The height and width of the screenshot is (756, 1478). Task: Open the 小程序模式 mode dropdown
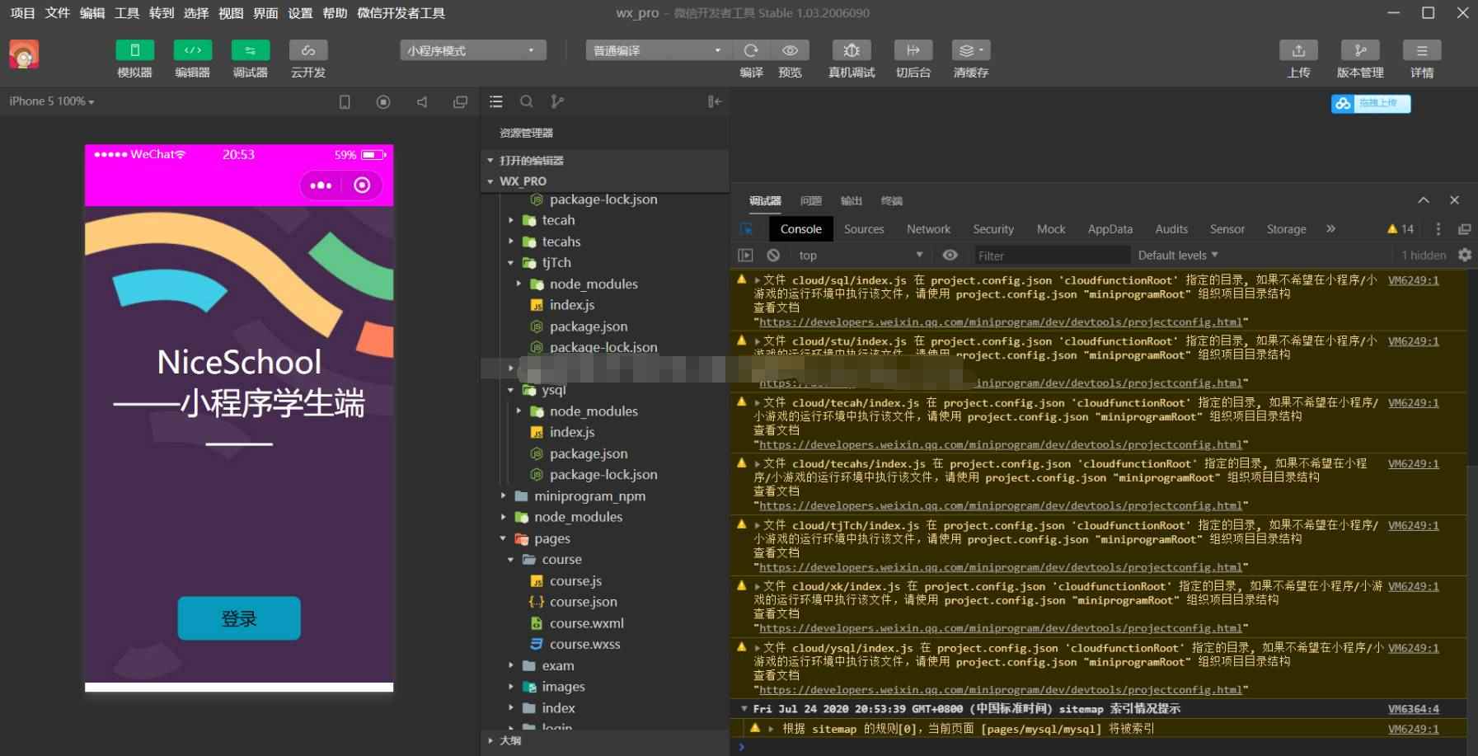pos(473,50)
